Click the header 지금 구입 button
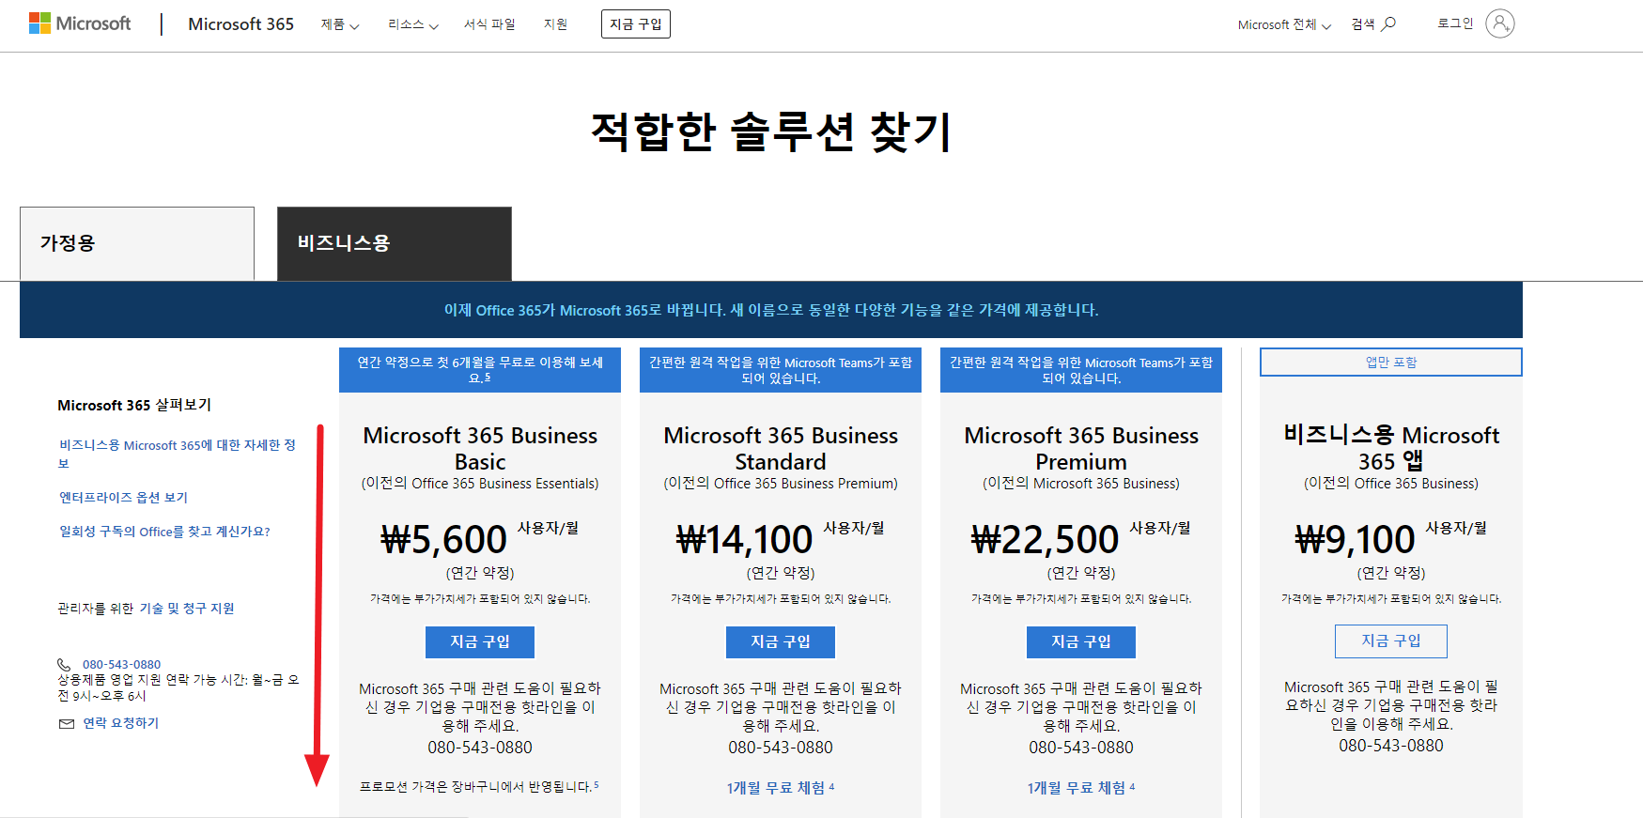Viewport: 1643px width, 818px height. (x=636, y=24)
